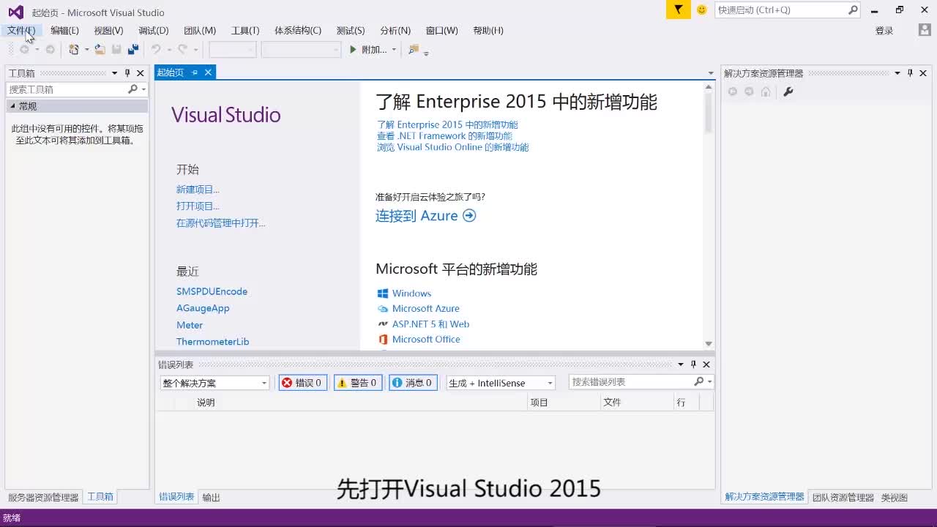This screenshot has height=527, width=937.
Task: Click the Solution Explorer forward arrow icon
Action: (749, 91)
